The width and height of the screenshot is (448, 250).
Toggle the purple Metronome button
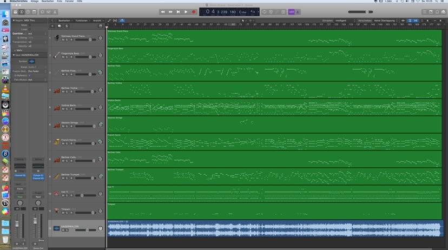[x=298, y=12]
